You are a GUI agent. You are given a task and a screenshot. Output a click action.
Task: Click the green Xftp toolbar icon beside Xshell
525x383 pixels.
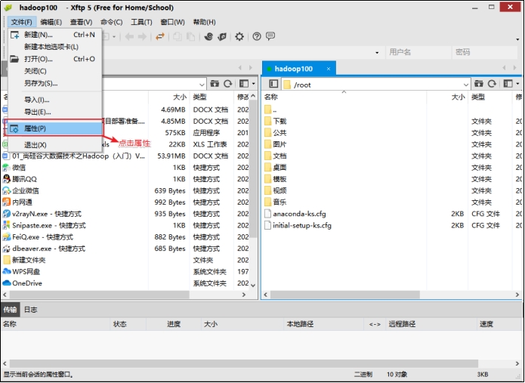pyautogui.click(x=222, y=36)
